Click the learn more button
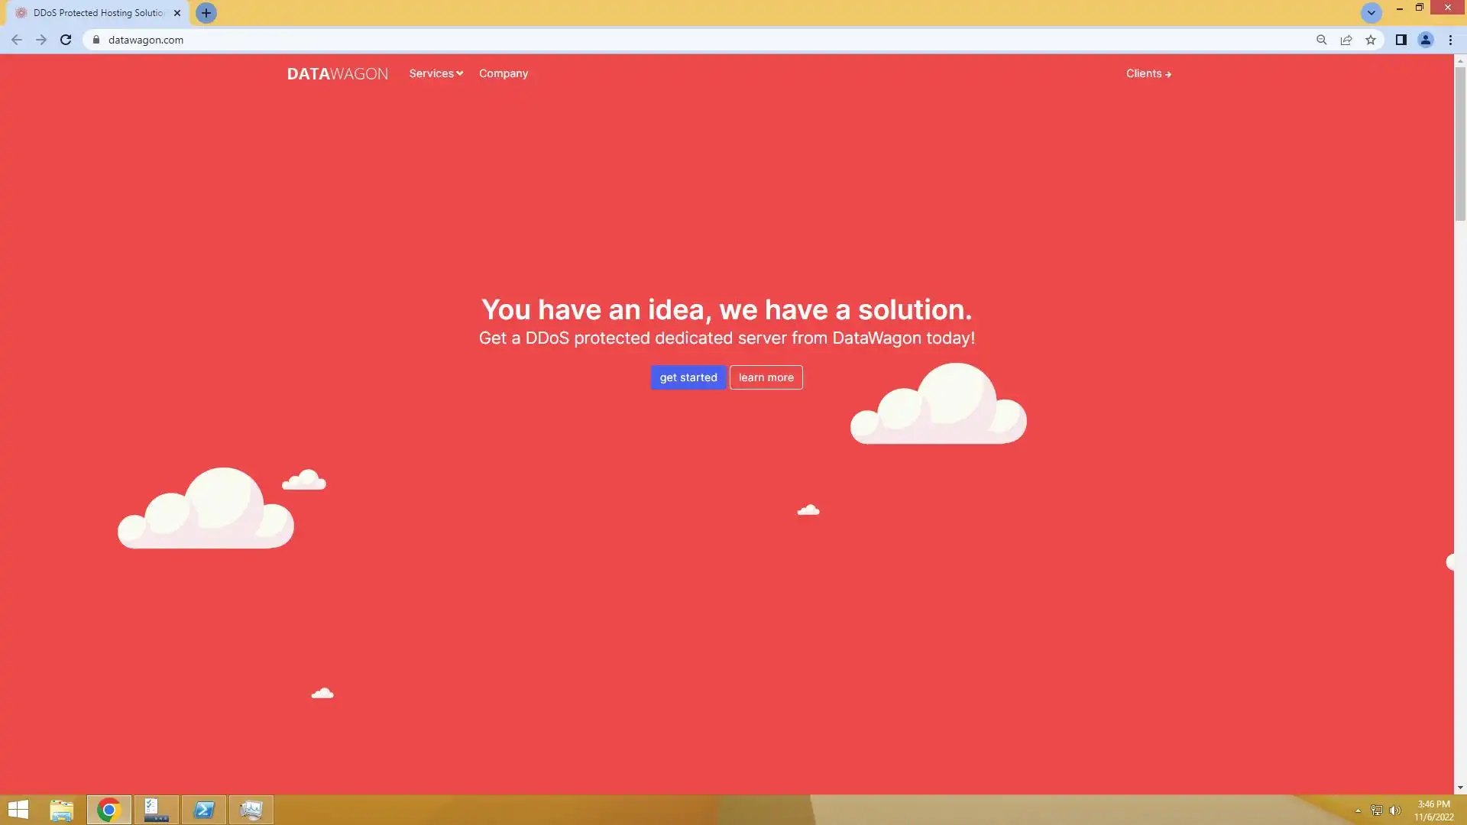1467x825 pixels. click(x=766, y=377)
